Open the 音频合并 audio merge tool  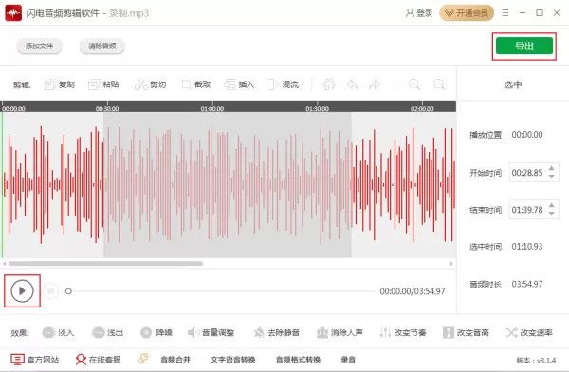pos(175,360)
